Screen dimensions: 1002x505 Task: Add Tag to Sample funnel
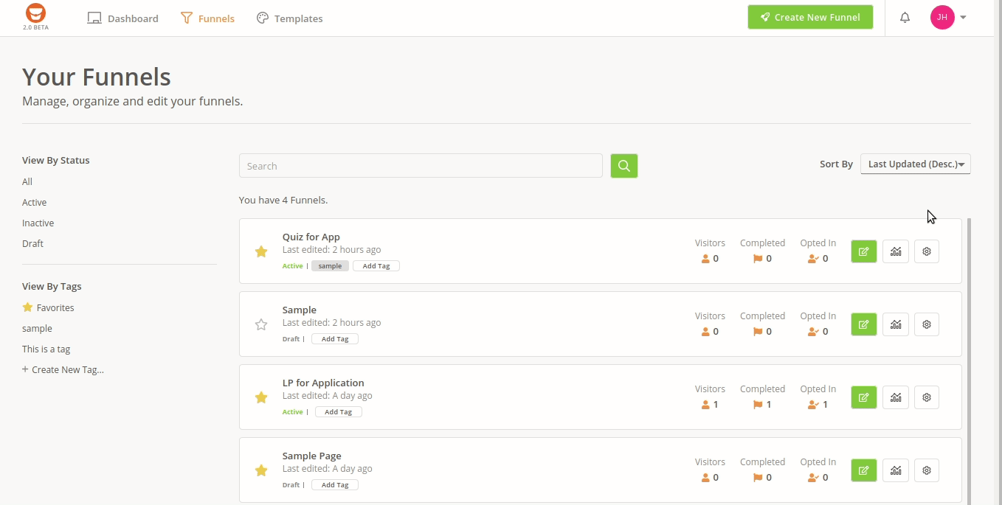click(x=335, y=339)
